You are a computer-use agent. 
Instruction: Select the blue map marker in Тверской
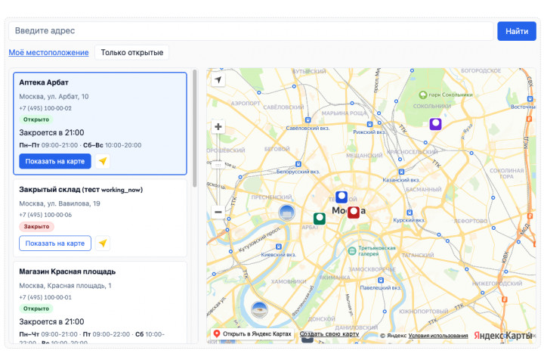pyautogui.click(x=342, y=197)
